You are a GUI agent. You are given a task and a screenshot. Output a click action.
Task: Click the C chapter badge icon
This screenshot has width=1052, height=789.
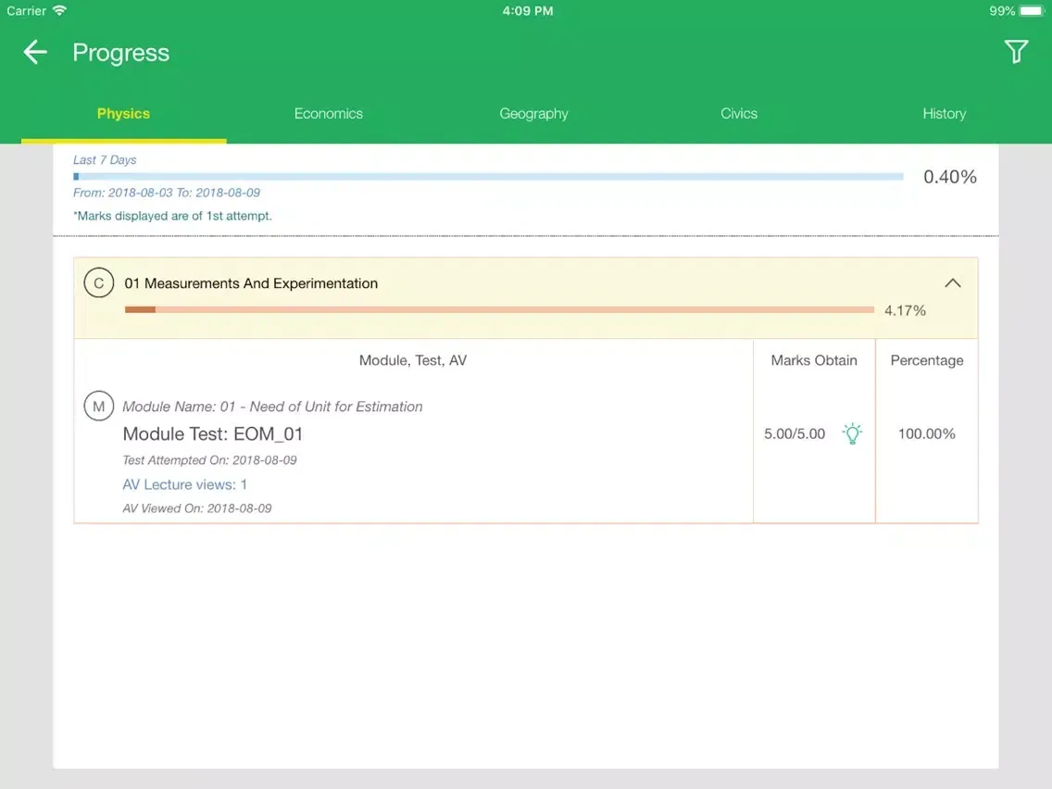click(99, 282)
